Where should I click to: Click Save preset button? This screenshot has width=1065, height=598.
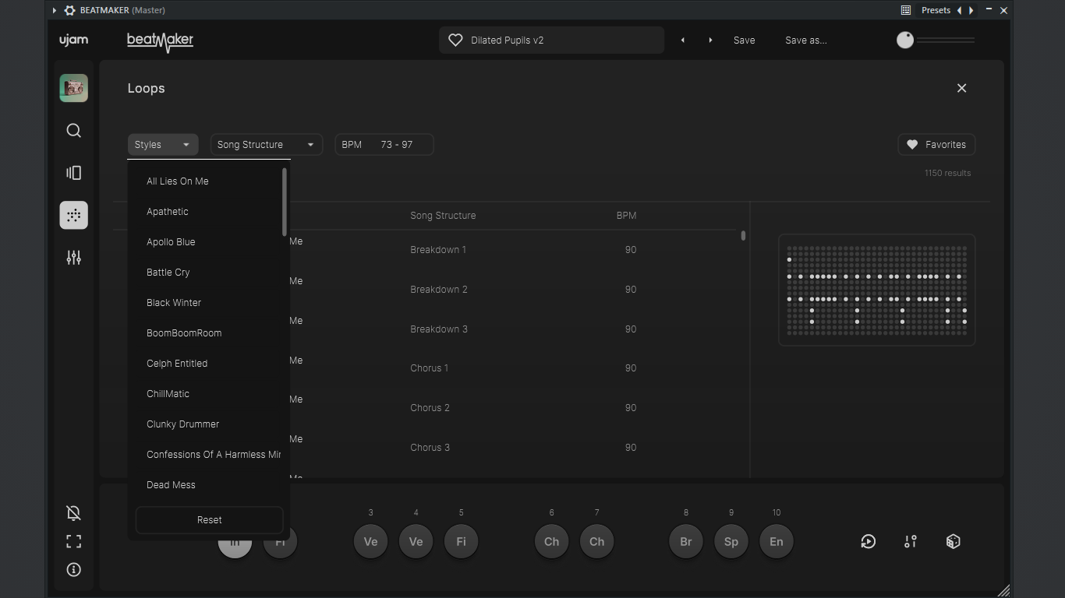[744, 40]
